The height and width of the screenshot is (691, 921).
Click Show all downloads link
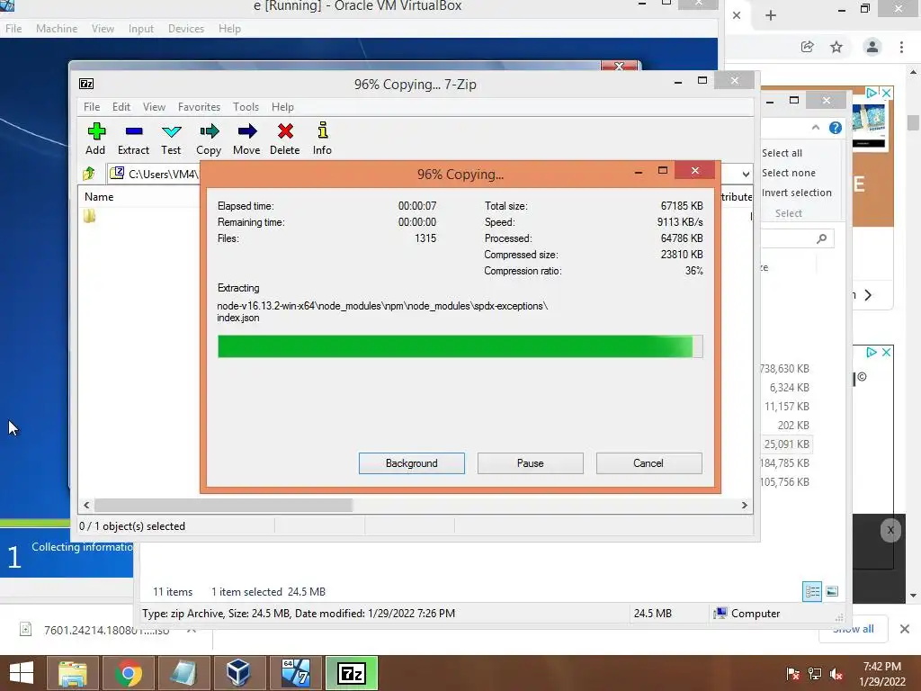tap(854, 629)
